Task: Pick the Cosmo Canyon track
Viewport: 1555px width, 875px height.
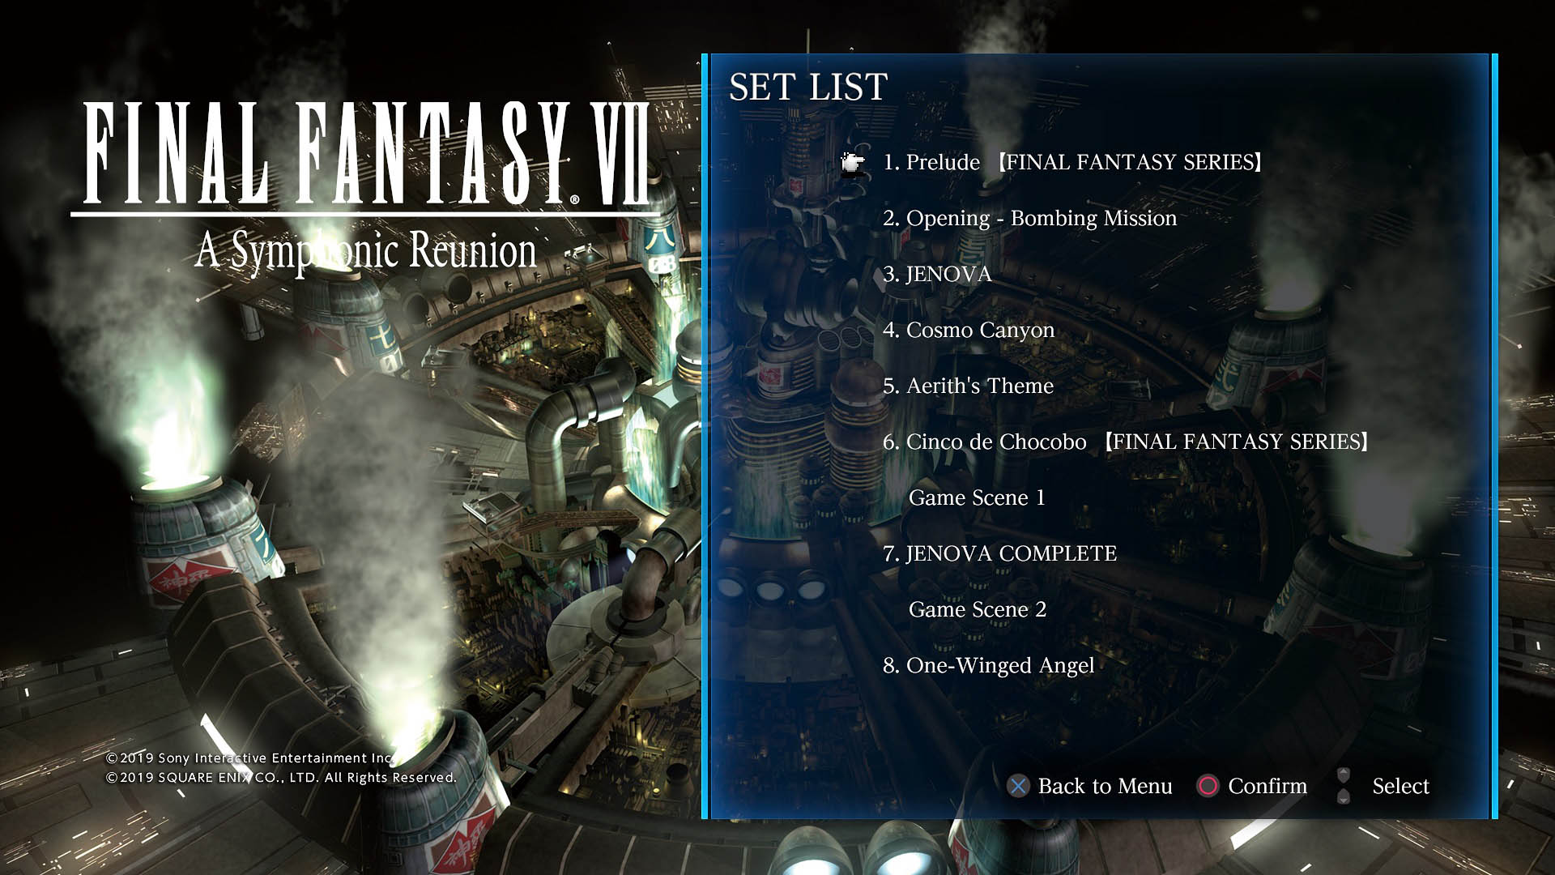Action: tap(969, 330)
